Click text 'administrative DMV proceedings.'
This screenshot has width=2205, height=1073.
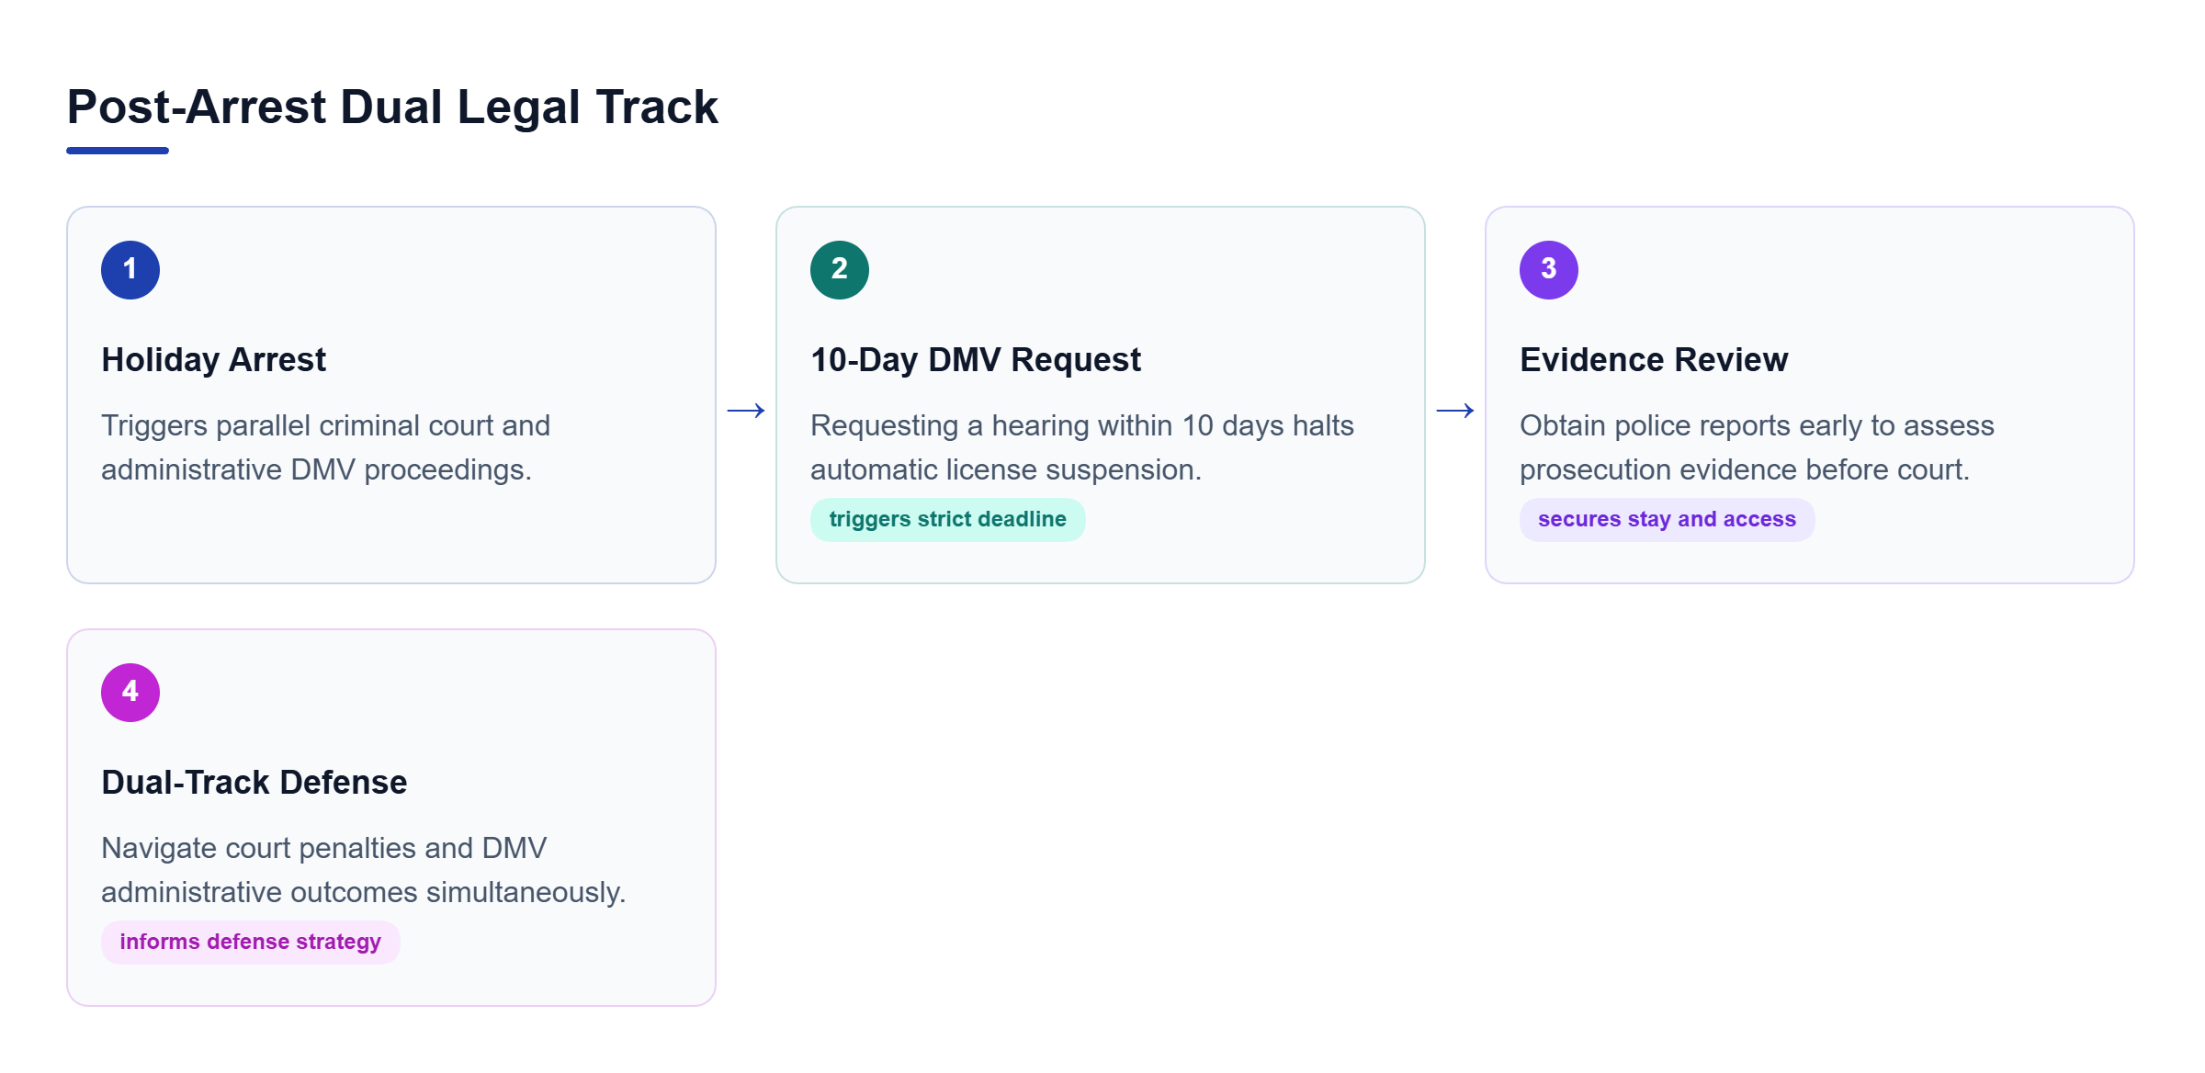(x=317, y=470)
